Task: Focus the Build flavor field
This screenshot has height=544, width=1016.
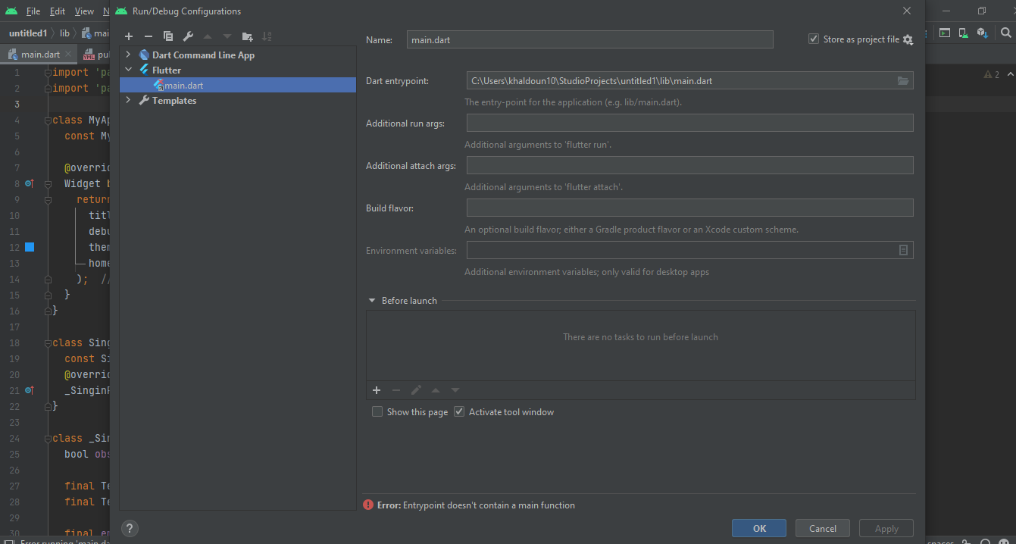Action: pyautogui.click(x=689, y=208)
